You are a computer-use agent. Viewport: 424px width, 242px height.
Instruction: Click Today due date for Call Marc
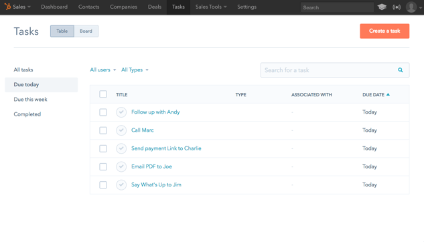(370, 130)
